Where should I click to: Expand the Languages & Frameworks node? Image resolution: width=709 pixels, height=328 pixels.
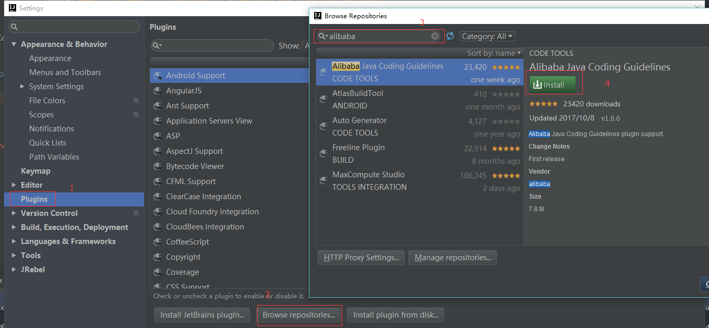tap(14, 241)
